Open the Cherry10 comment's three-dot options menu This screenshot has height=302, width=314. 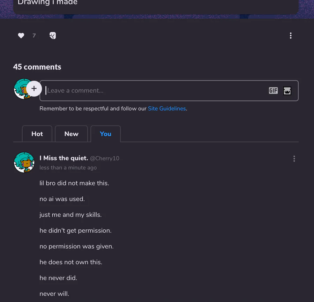pos(294,159)
